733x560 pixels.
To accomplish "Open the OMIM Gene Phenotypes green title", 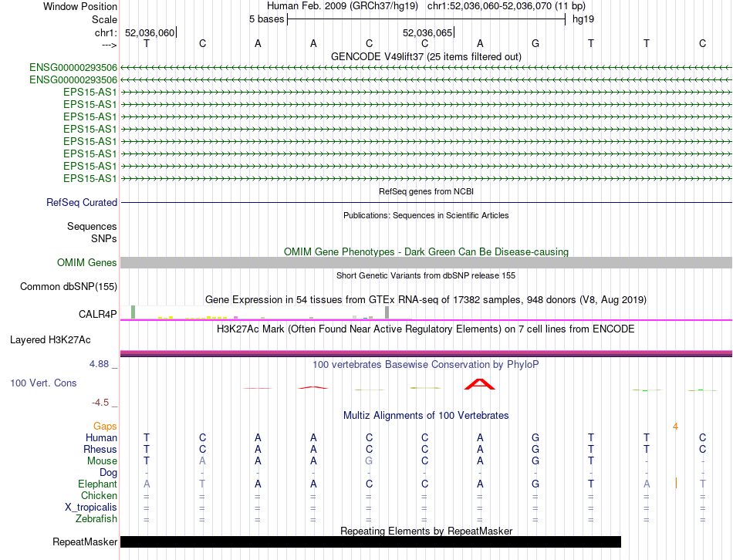I will coord(426,251).
